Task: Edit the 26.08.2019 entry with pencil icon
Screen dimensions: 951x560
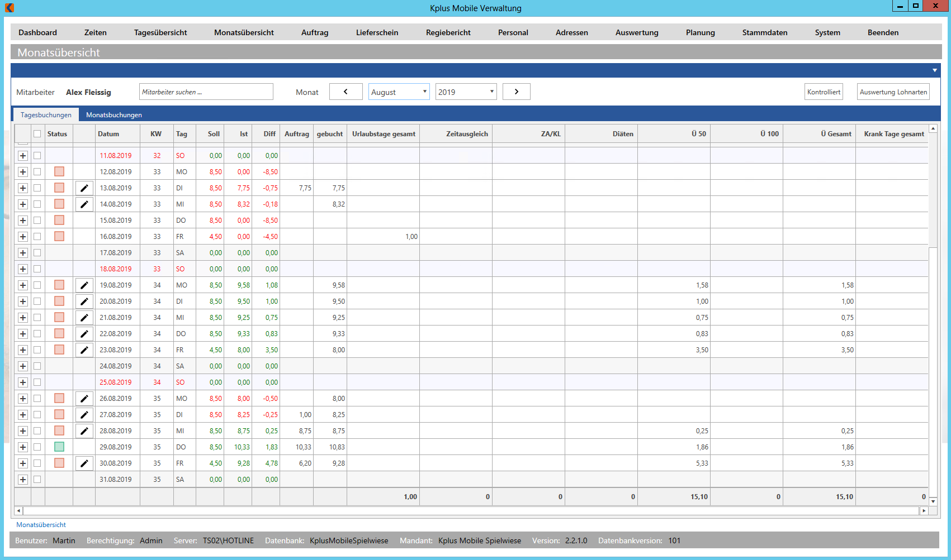Action: coord(84,399)
